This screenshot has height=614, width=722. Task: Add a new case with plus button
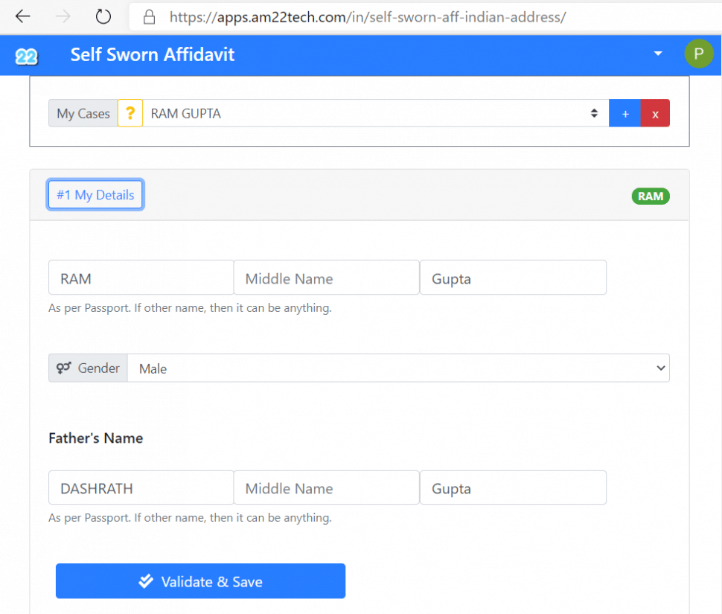[x=625, y=113]
